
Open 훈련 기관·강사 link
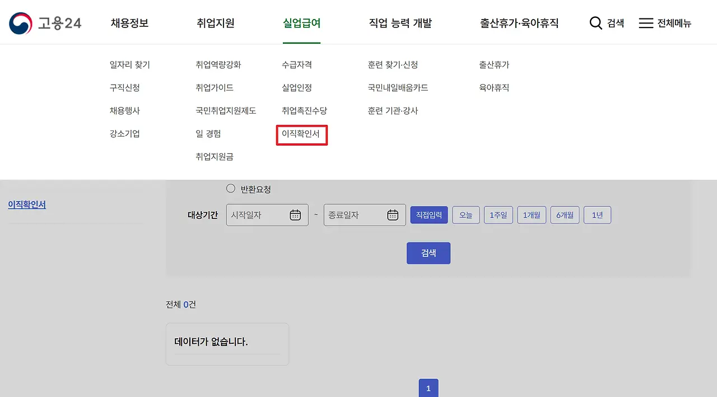click(x=393, y=111)
